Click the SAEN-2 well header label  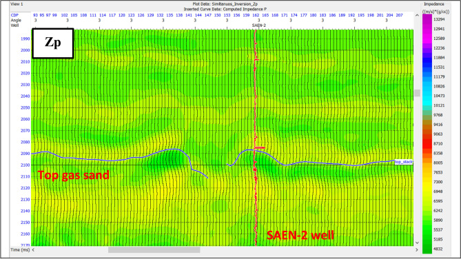pyautogui.click(x=258, y=25)
